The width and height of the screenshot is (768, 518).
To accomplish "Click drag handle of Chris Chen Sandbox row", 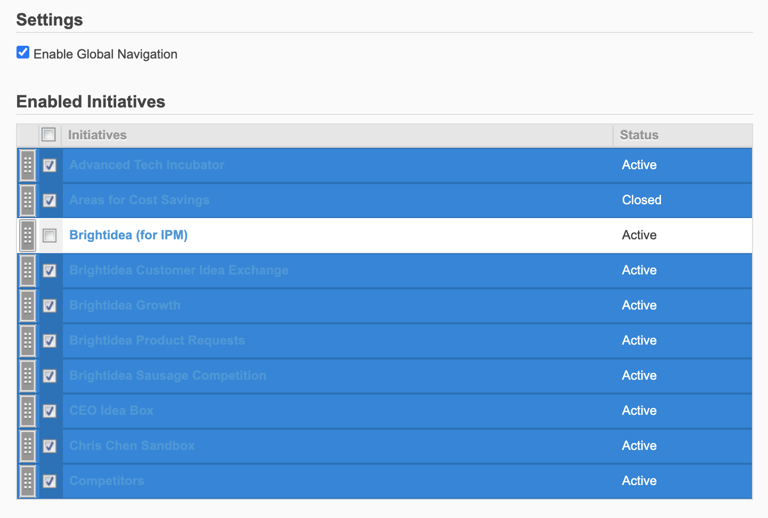I will click(x=28, y=446).
